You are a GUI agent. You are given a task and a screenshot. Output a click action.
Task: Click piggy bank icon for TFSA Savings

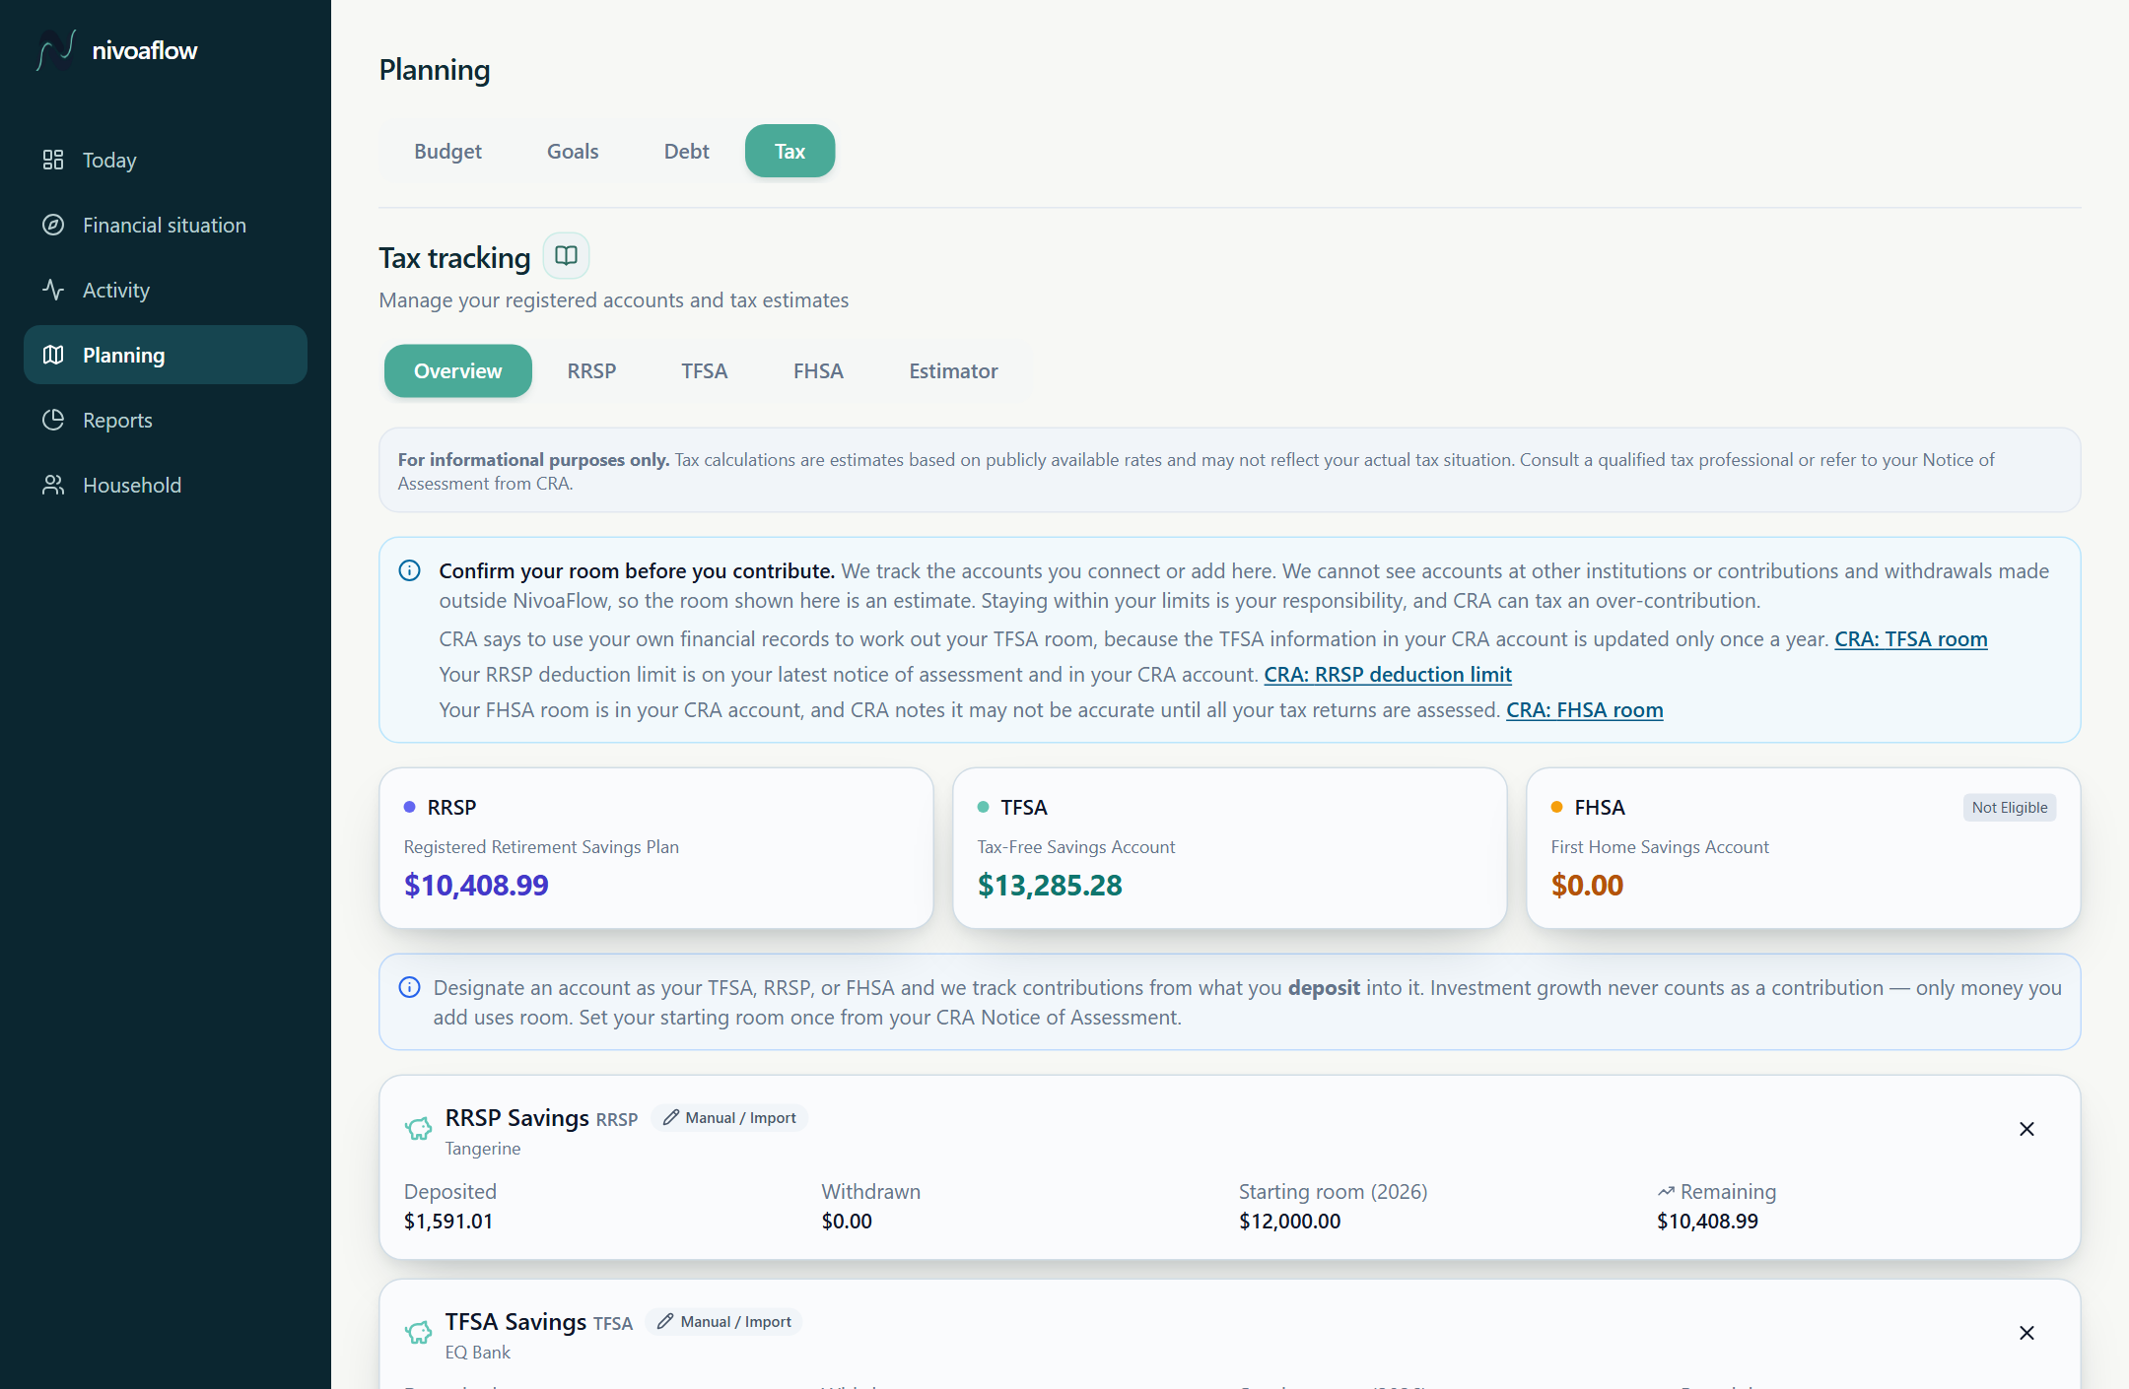pyautogui.click(x=418, y=1332)
